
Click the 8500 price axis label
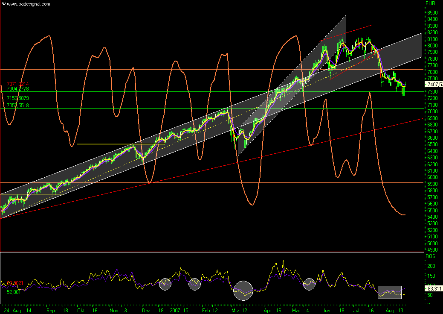point(431,13)
